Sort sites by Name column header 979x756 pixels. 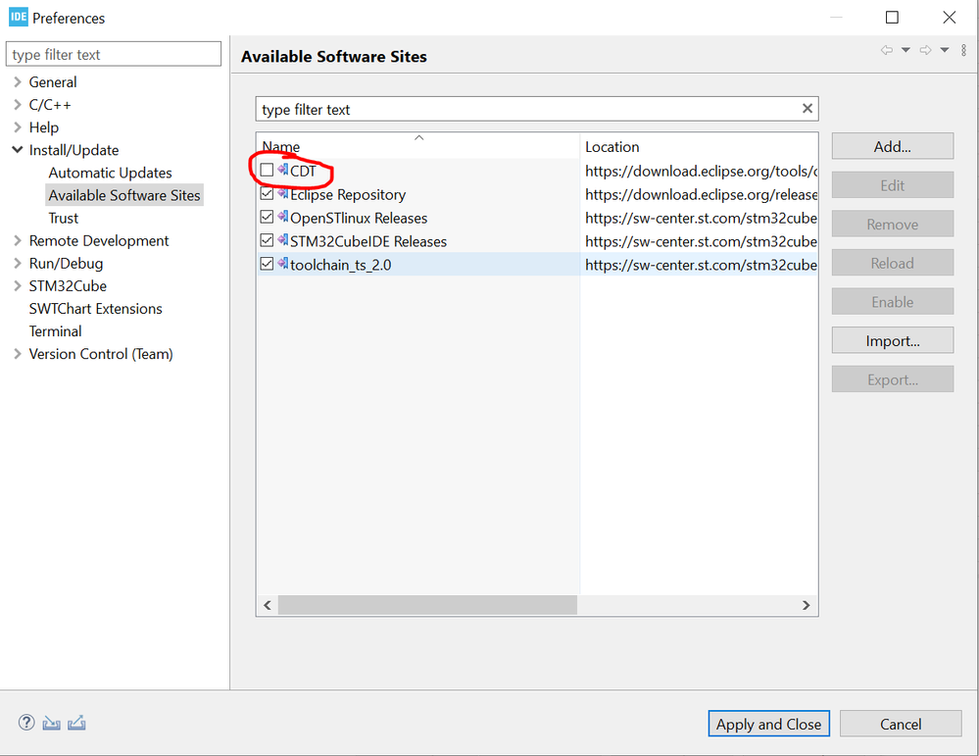coord(418,145)
